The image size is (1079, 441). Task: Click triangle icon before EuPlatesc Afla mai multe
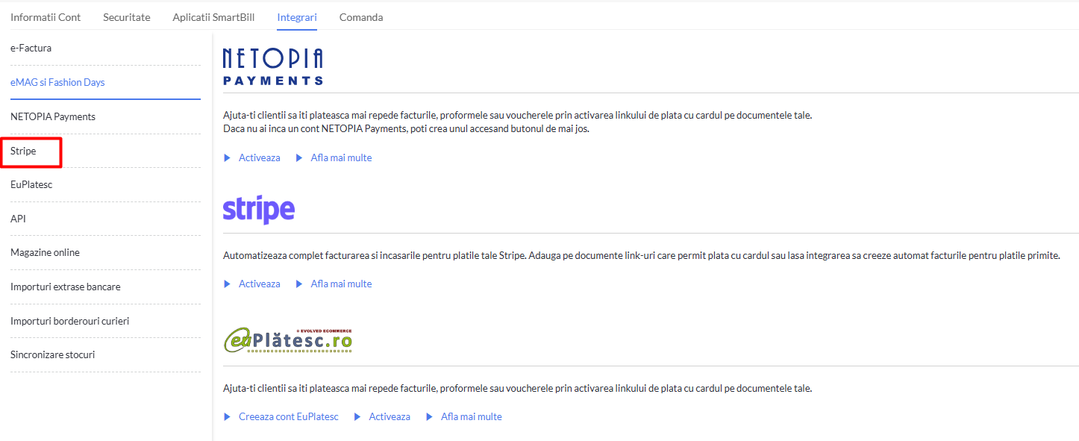(430, 417)
